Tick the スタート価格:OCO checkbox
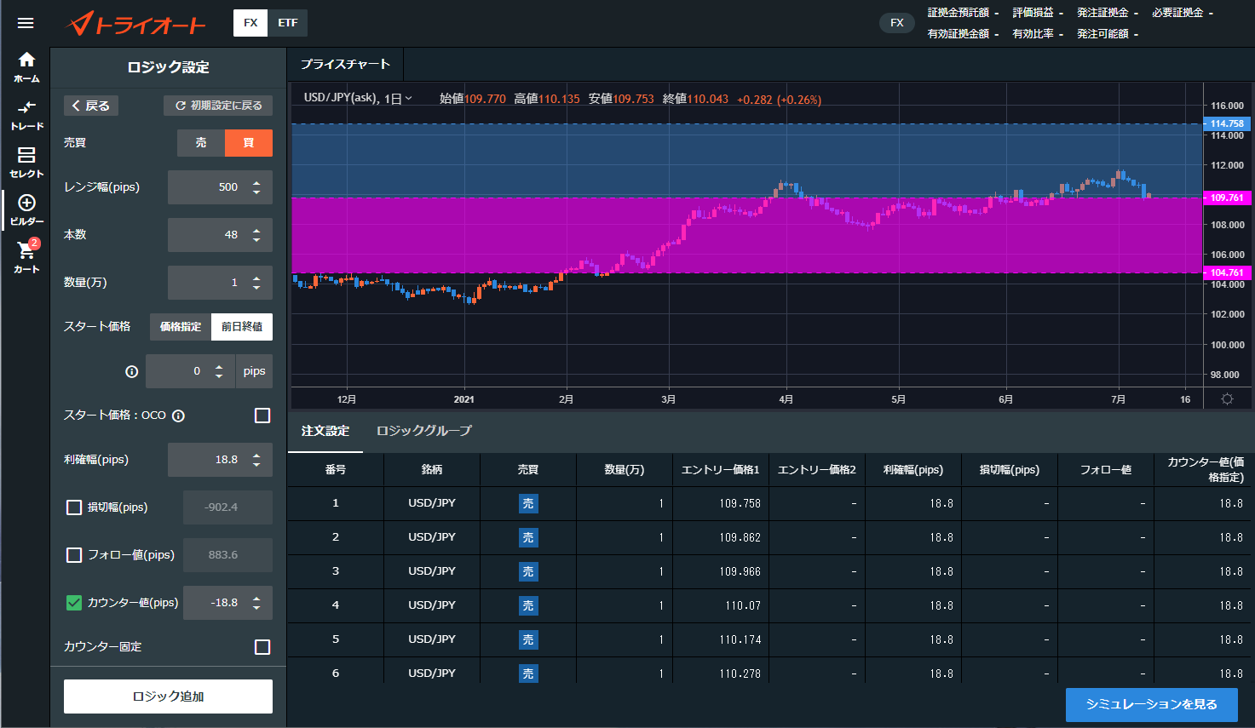Viewport: 1255px width, 728px height. (x=262, y=416)
